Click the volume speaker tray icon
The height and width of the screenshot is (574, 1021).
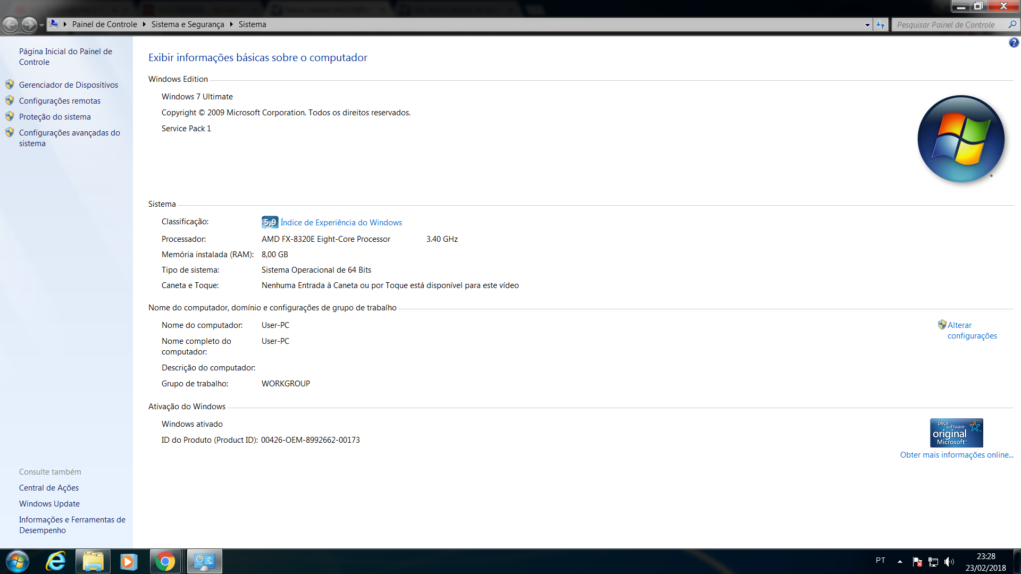949,561
